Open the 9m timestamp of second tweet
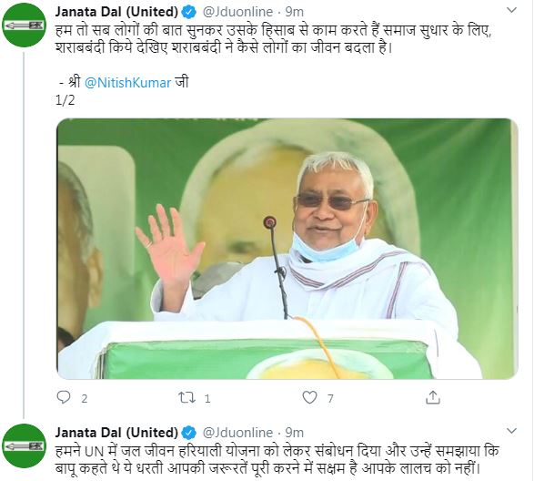534x481 pixels. [294, 433]
